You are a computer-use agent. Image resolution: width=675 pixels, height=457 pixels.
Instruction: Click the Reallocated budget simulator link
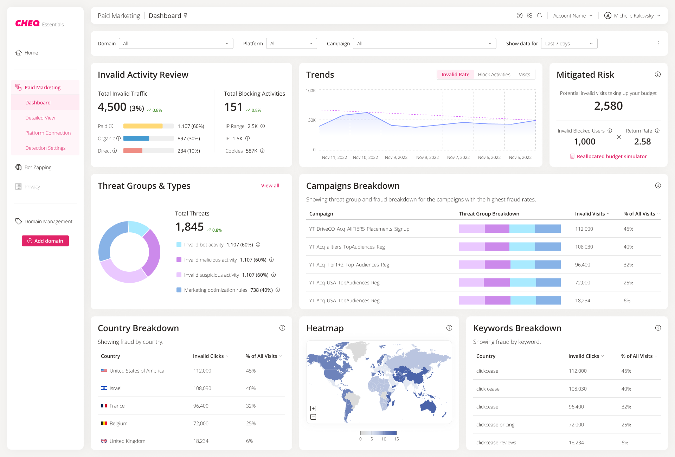click(x=610, y=156)
